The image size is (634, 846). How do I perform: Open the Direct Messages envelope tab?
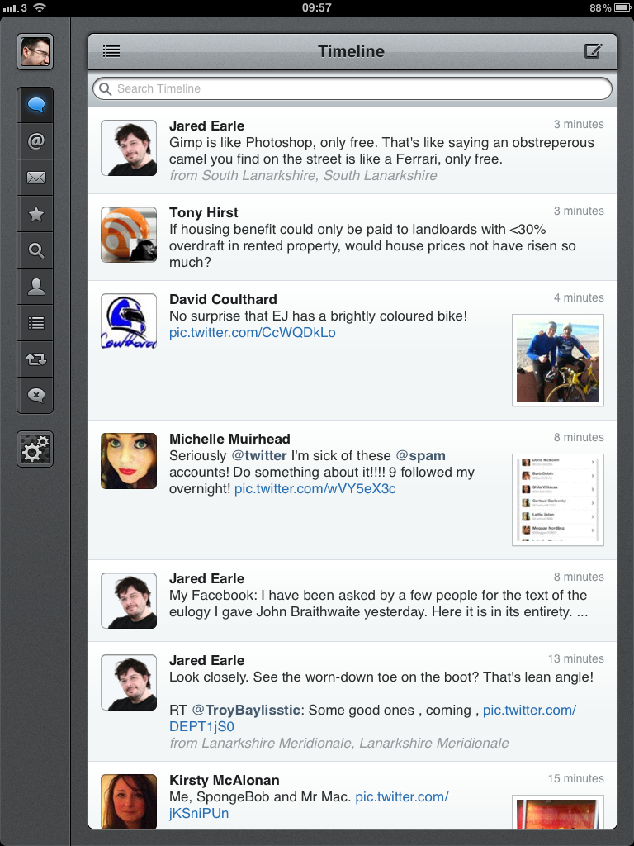click(x=35, y=178)
